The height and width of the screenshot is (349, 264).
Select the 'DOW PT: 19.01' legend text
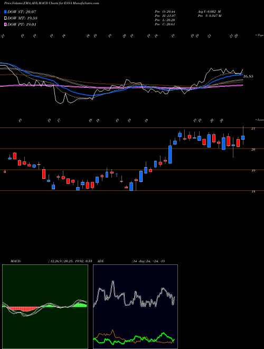22,24
